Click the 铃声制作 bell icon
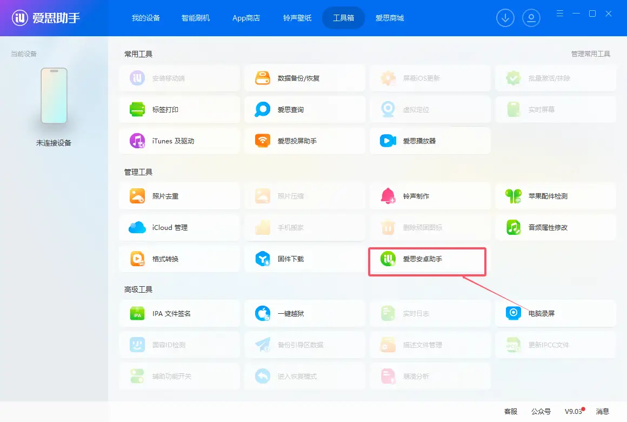Screen dimensions: 627x422 coord(388,196)
